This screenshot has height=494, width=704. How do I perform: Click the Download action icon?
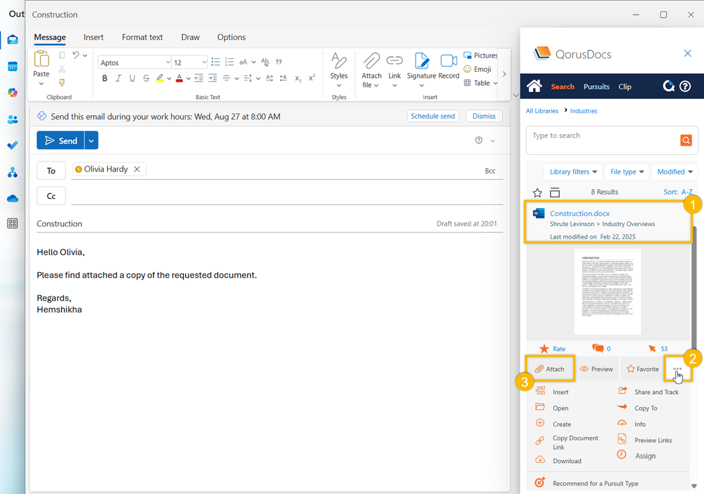(x=540, y=460)
